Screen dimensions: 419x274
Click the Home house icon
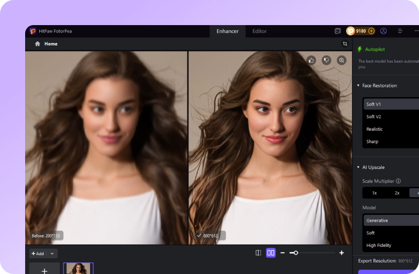(37, 44)
